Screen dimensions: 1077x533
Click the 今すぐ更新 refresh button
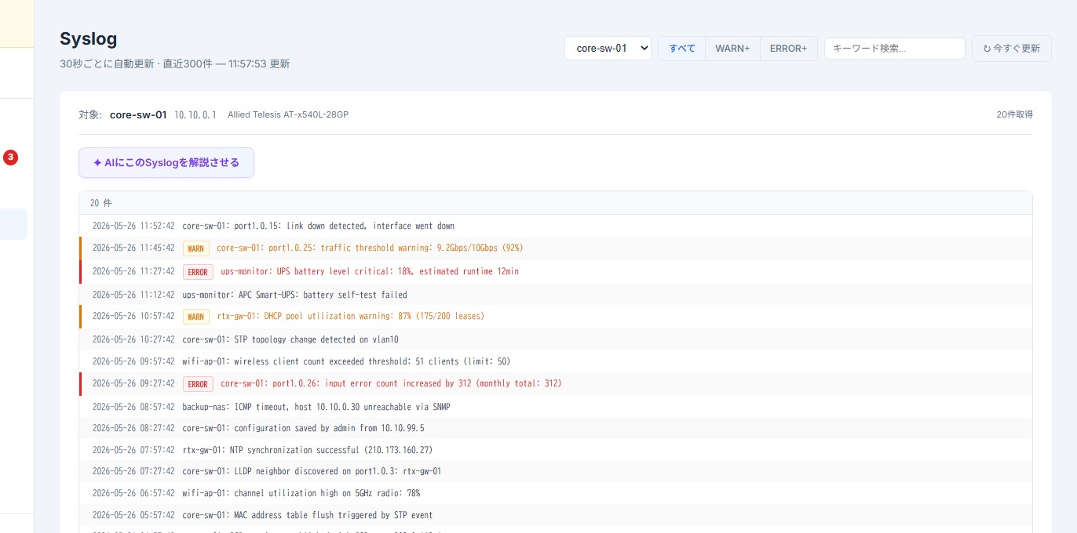pos(1011,48)
